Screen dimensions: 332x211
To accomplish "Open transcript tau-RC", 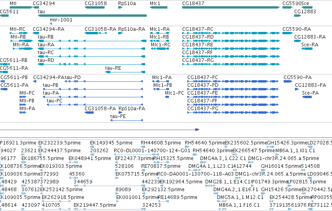I will pyautogui.click(x=91, y=56).
